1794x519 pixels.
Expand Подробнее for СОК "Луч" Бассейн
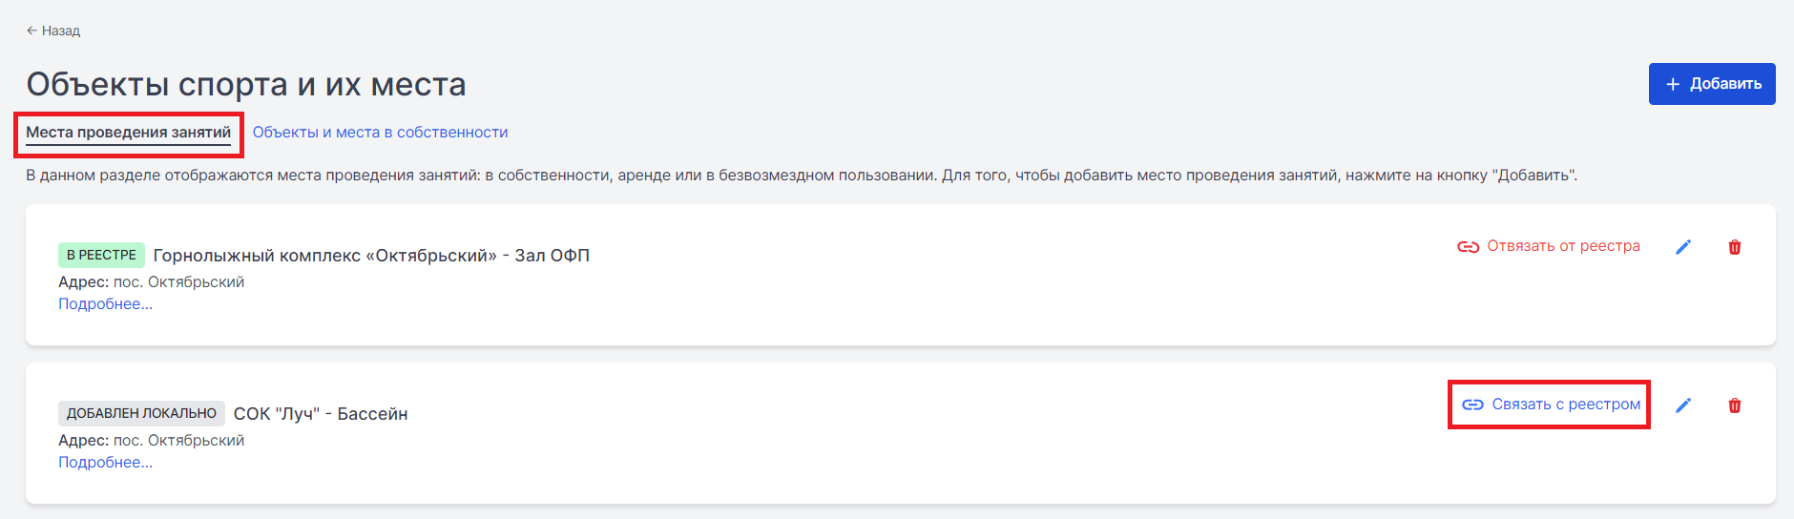(x=105, y=463)
